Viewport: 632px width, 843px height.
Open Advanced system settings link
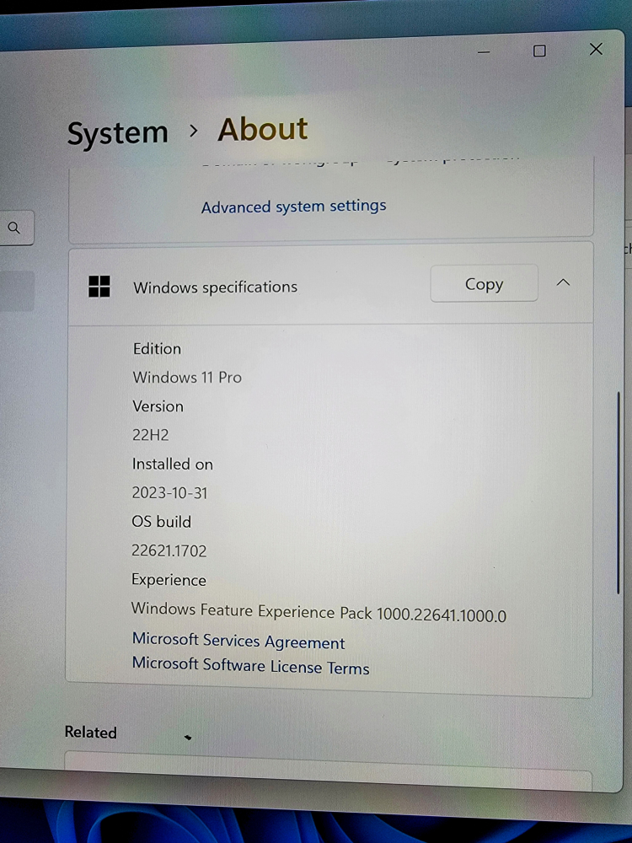click(293, 206)
